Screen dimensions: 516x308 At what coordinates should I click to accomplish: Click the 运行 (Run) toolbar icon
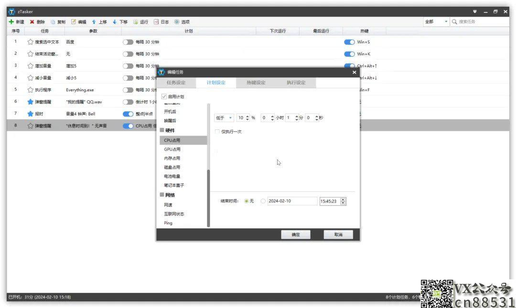point(136,21)
